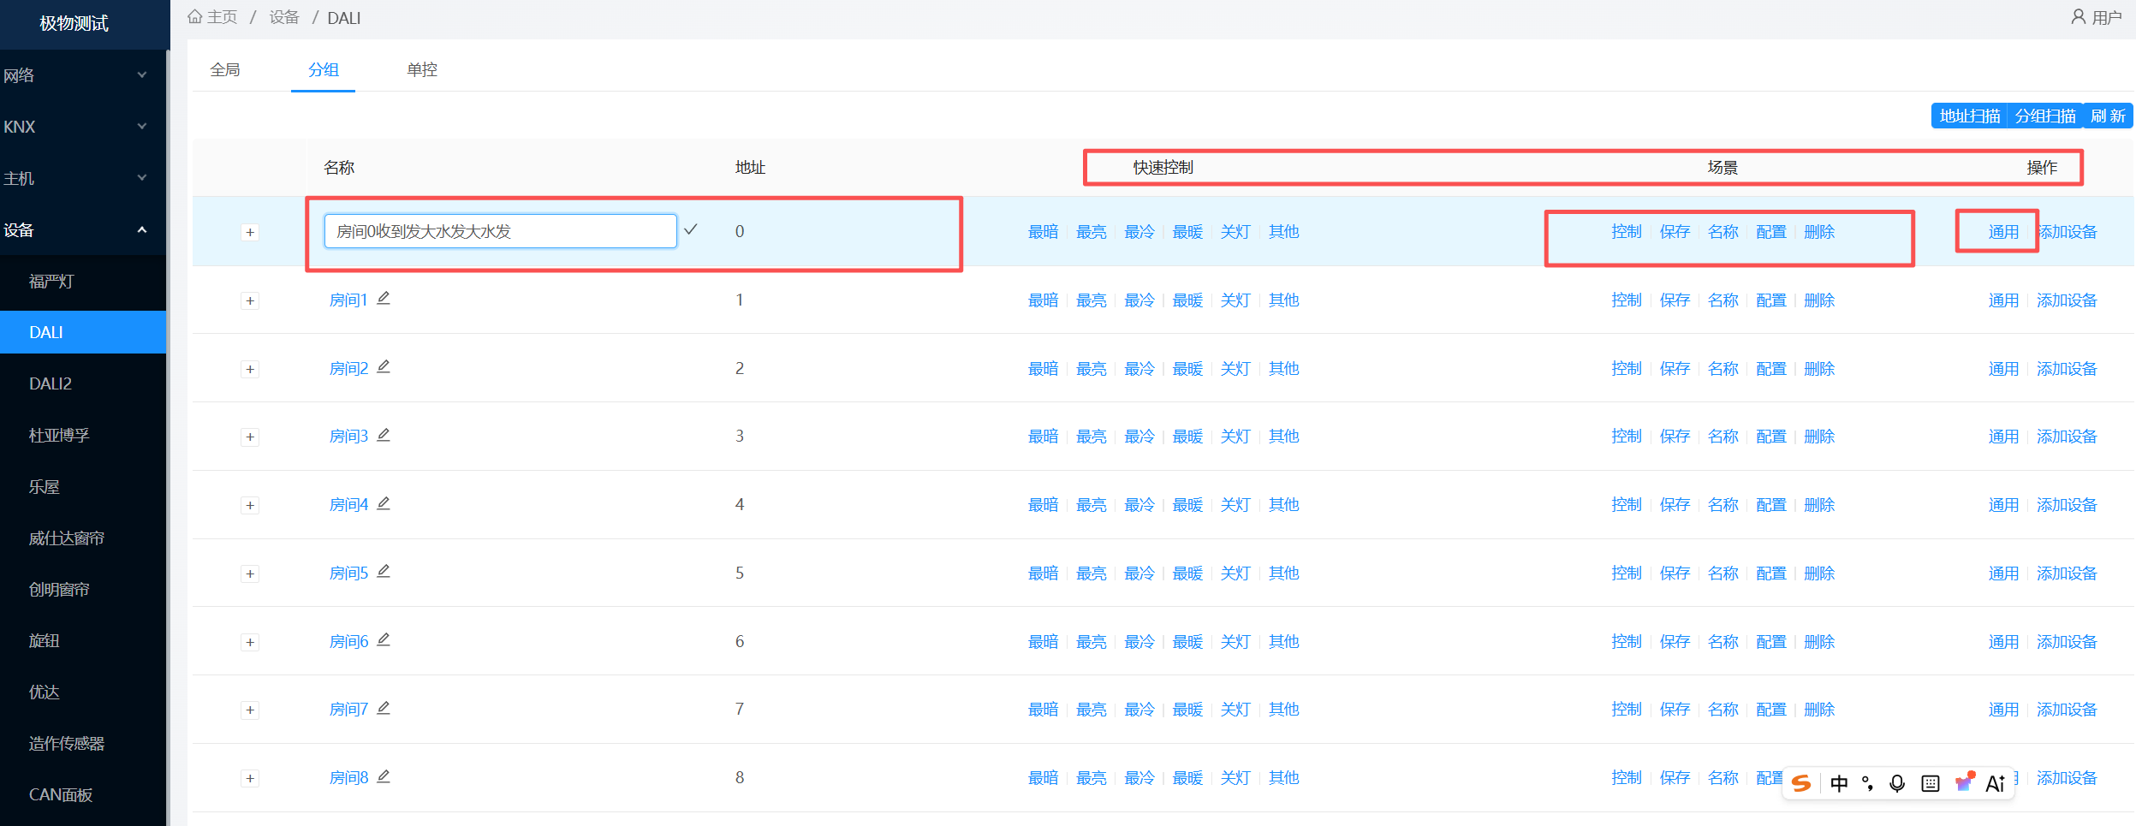
Task: Click the Sogou S logo in the IME bar
Action: [x=1801, y=783]
